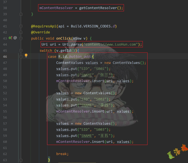Screen dimensions: 188x163
Task: Collapse the case button_add block fold marker
Action: (21, 56)
